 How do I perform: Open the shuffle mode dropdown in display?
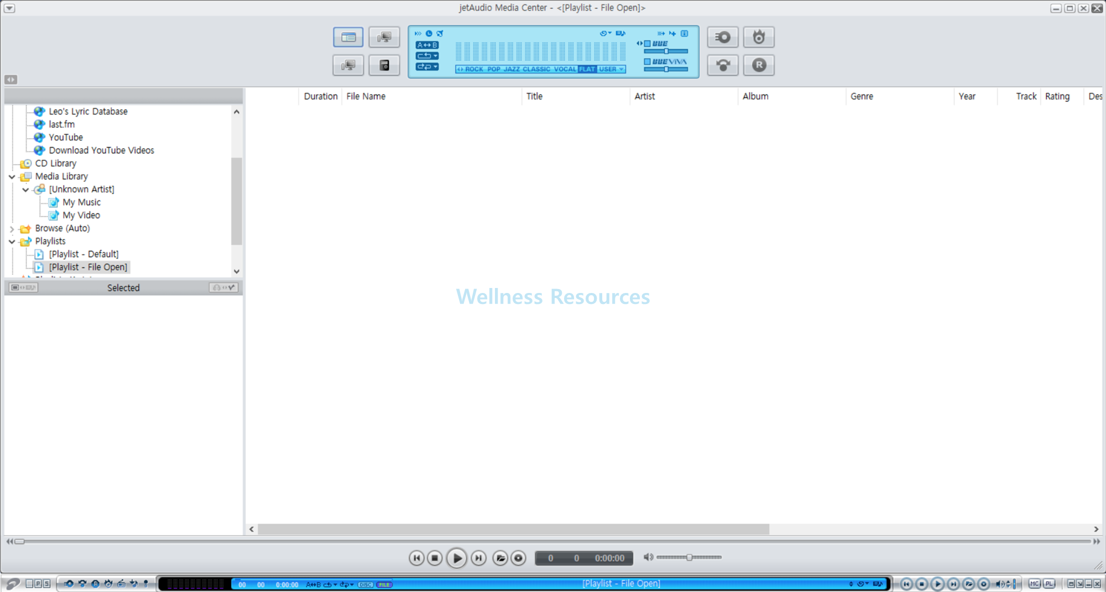427,66
